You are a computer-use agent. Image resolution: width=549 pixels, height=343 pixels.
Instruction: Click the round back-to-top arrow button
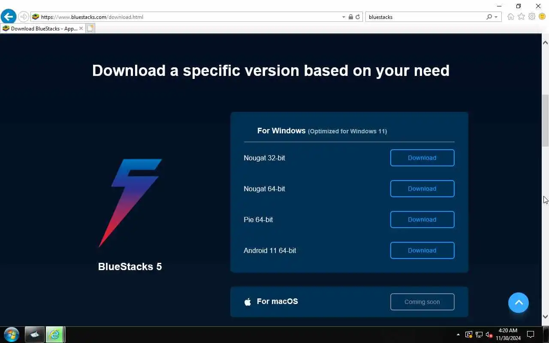coord(519,303)
